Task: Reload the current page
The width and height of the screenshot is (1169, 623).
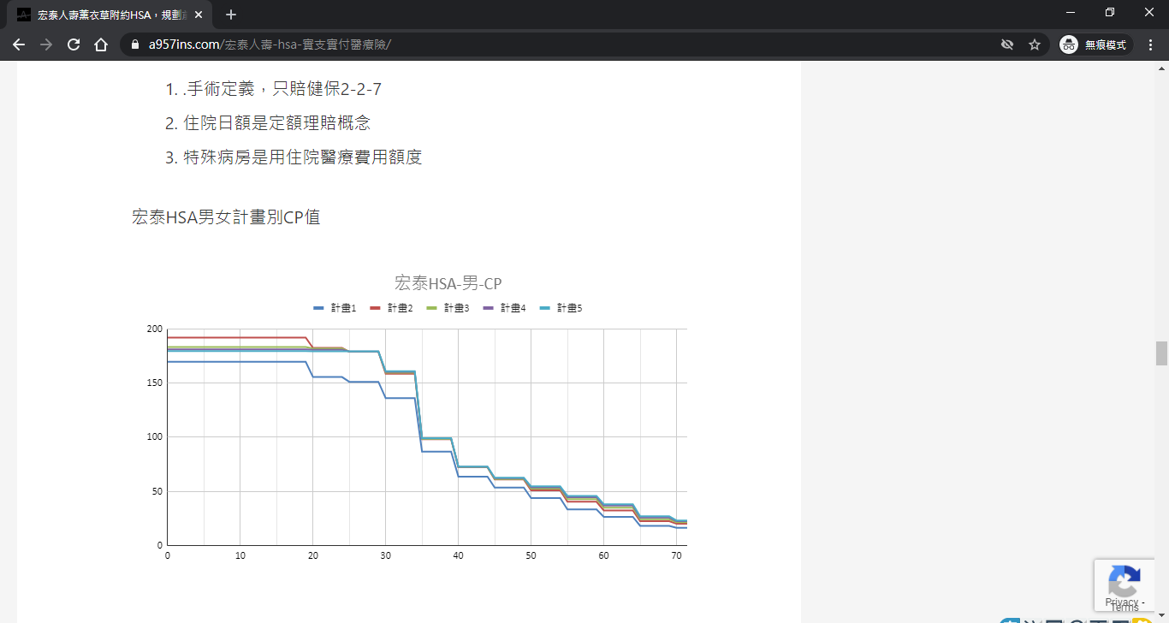Action: (x=74, y=44)
